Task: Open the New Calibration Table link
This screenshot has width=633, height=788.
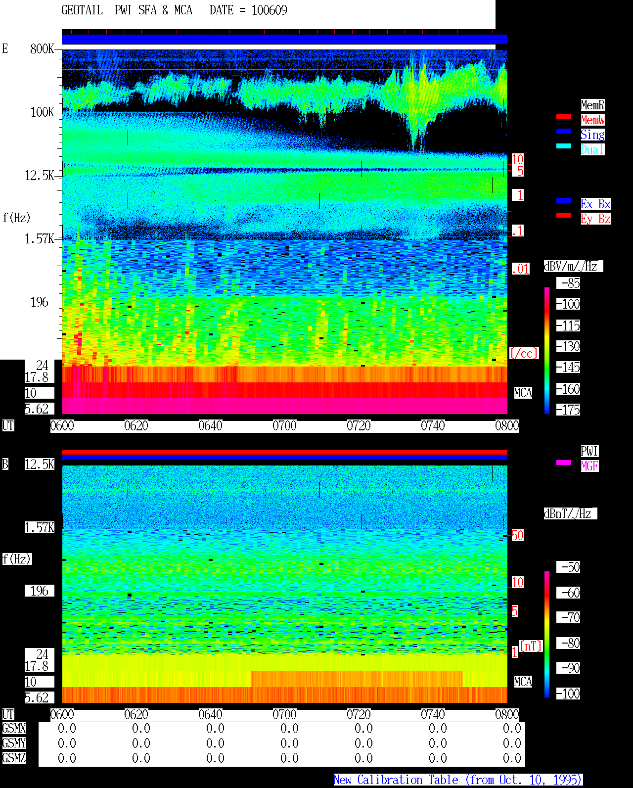Action: point(458,780)
